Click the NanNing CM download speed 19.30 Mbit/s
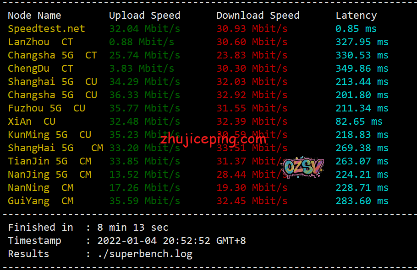 coord(252,188)
